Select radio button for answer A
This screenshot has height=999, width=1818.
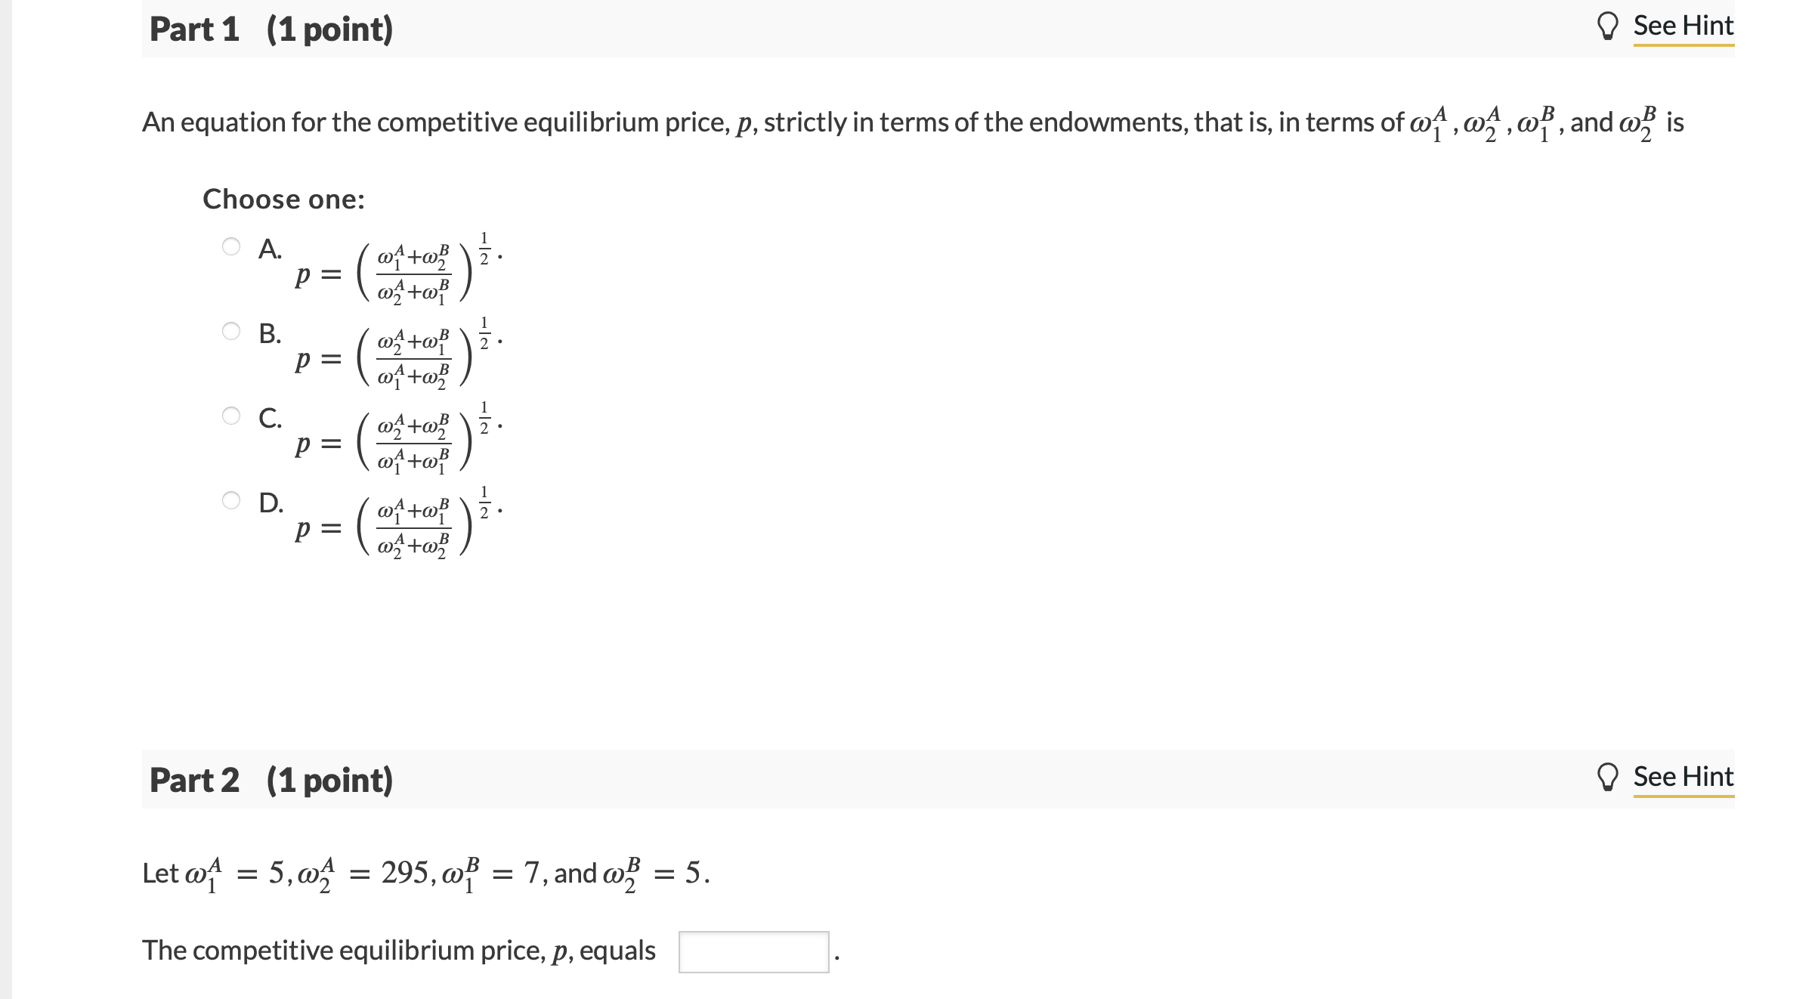tap(231, 246)
